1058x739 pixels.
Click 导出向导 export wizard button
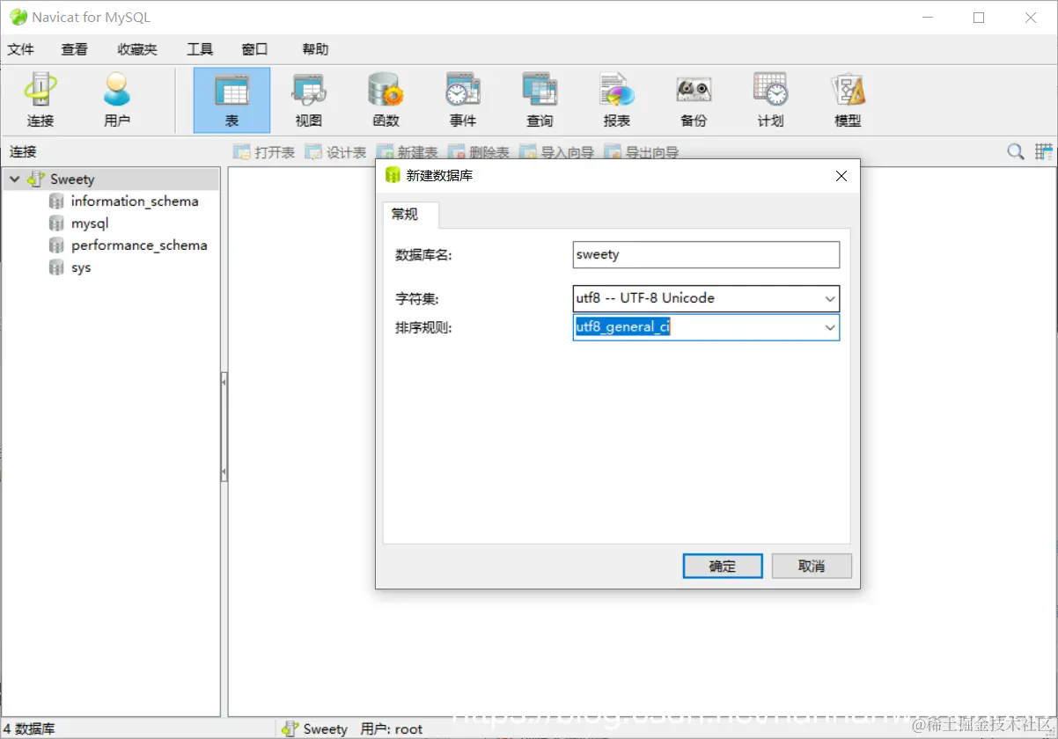[642, 152]
